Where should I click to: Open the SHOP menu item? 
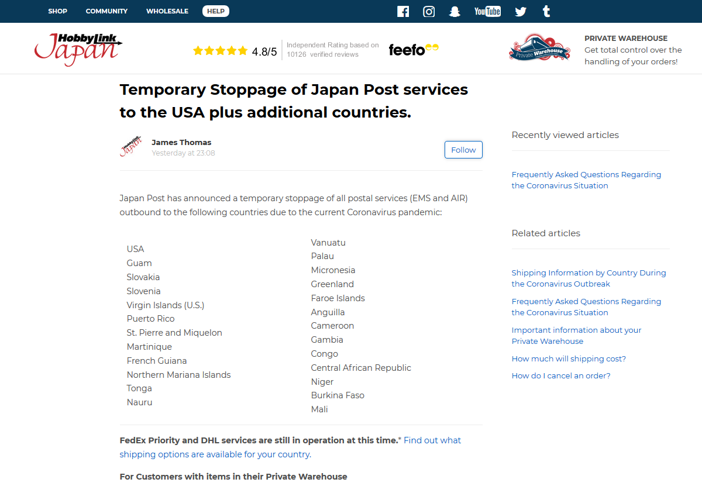[x=57, y=11]
